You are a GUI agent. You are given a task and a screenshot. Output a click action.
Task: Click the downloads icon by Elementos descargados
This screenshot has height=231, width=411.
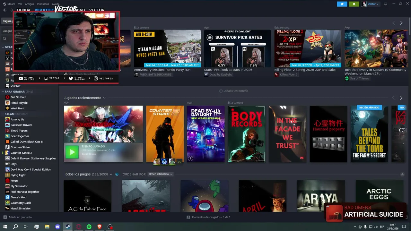[188, 217]
